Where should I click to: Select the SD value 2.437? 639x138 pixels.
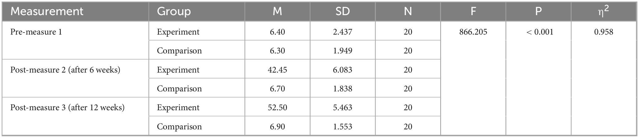[x=343, y=32]
